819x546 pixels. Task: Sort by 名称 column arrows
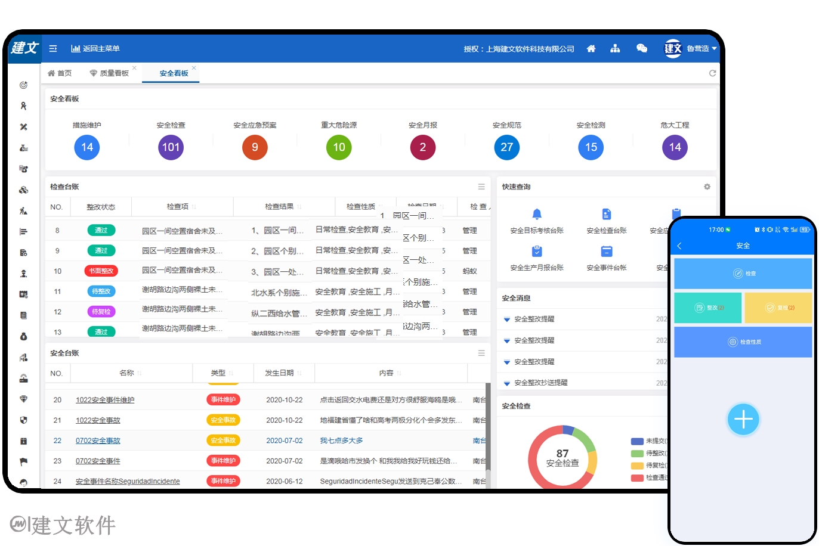tap(140, 373)
